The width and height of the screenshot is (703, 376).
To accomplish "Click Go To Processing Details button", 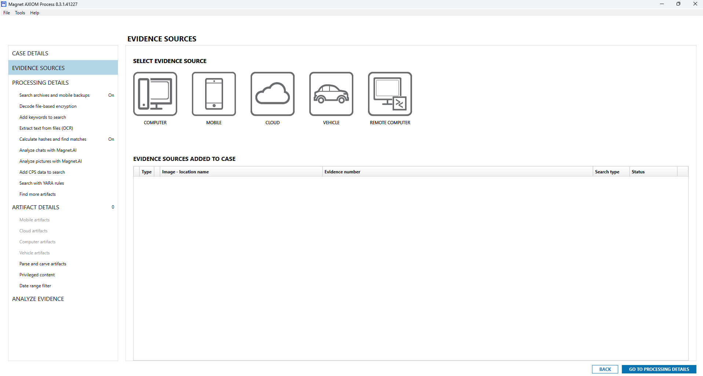I will pos(659,369).
